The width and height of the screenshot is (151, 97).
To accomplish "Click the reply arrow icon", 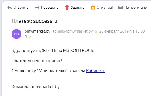I will [x=10, y=8].
